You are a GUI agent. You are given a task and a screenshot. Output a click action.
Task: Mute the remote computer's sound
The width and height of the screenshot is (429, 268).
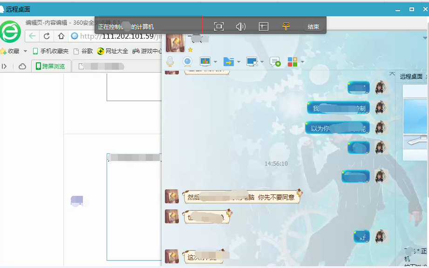coord(240,27)
